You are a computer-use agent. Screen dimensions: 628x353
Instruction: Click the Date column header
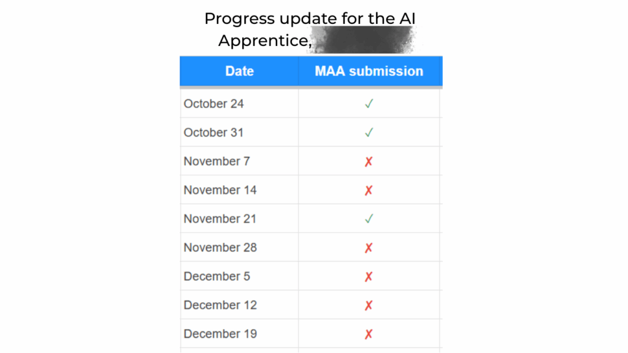point(239,71)
